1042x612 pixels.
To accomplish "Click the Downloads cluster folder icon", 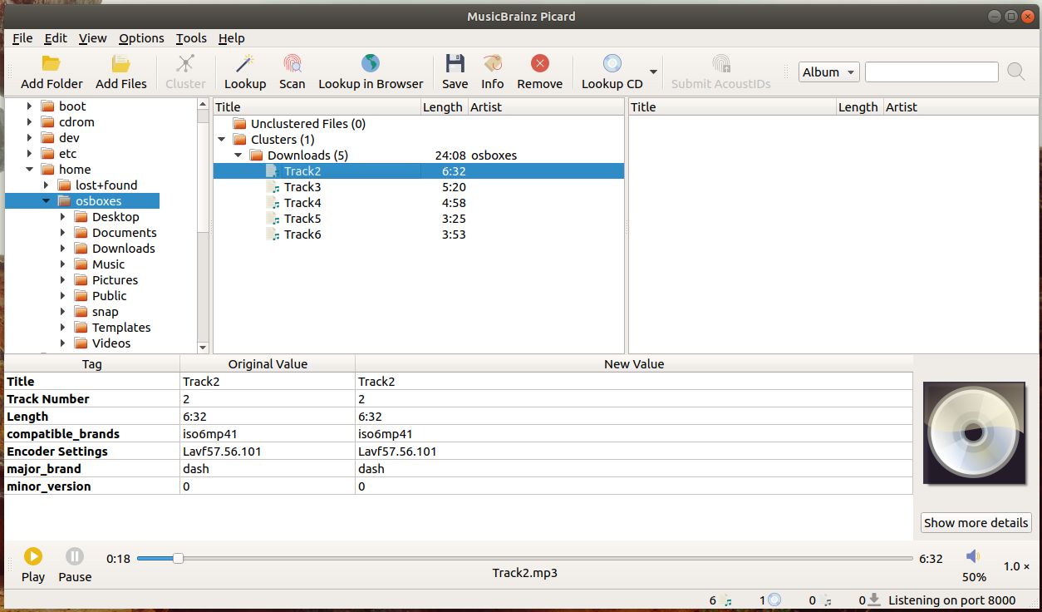I will (x=256, y=155).
